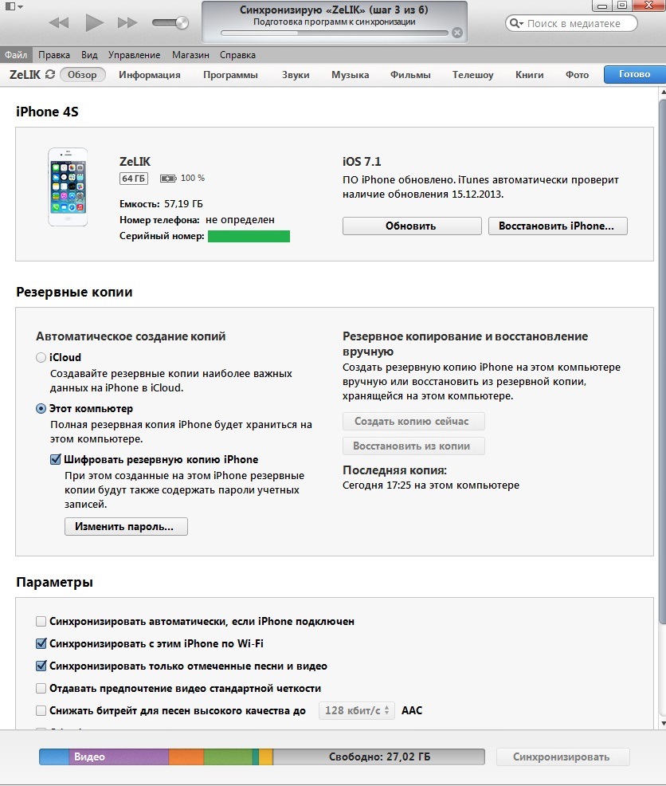The width and height of the screenshot is (666, 786).
Task: Enable automatic sync when iPhone connected
Action: tap(41, 622)
